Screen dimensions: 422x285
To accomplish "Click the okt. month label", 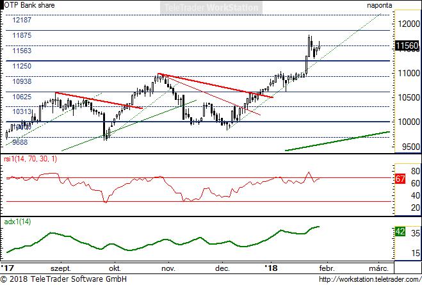I will pos(115,268).
